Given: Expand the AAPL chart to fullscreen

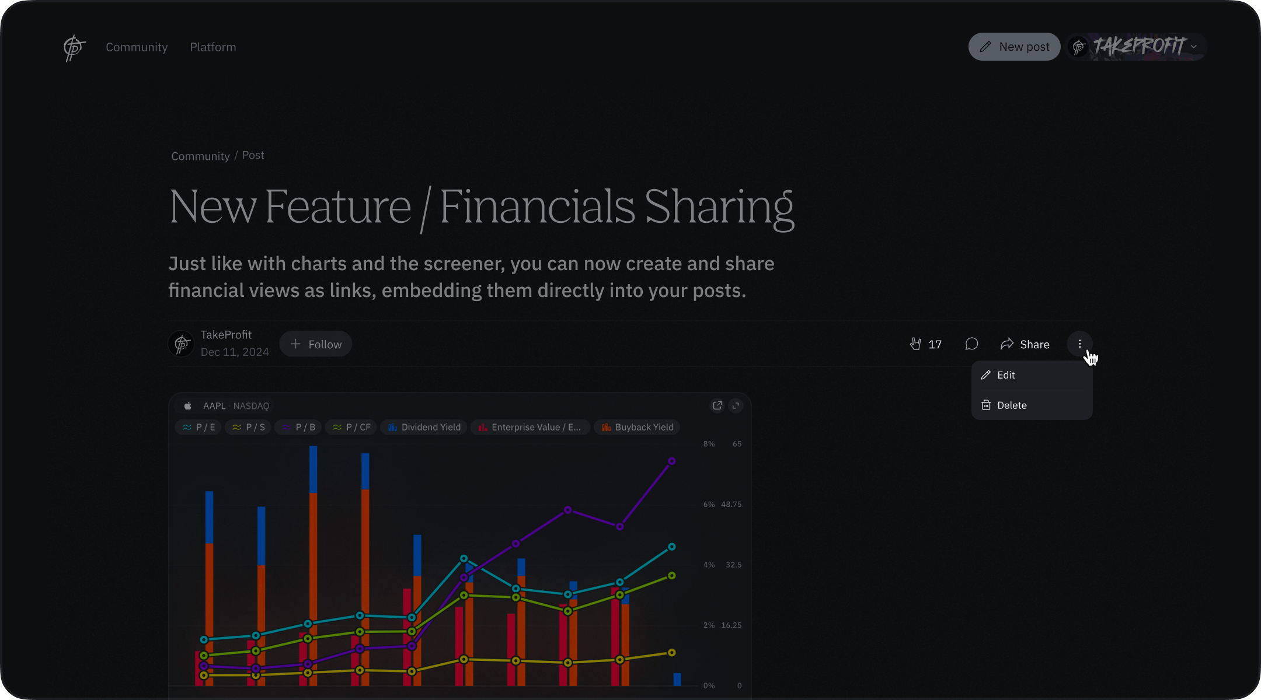Looking at the screenshot, I should click(x=736, y=405).
